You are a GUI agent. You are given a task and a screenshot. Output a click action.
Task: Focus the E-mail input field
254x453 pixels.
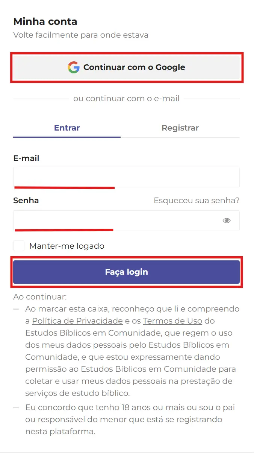coord(126,177)
